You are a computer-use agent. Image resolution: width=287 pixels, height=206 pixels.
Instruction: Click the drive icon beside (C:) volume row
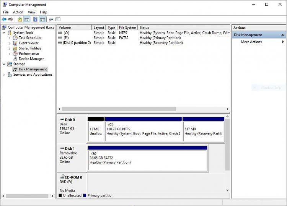(60, 33)
